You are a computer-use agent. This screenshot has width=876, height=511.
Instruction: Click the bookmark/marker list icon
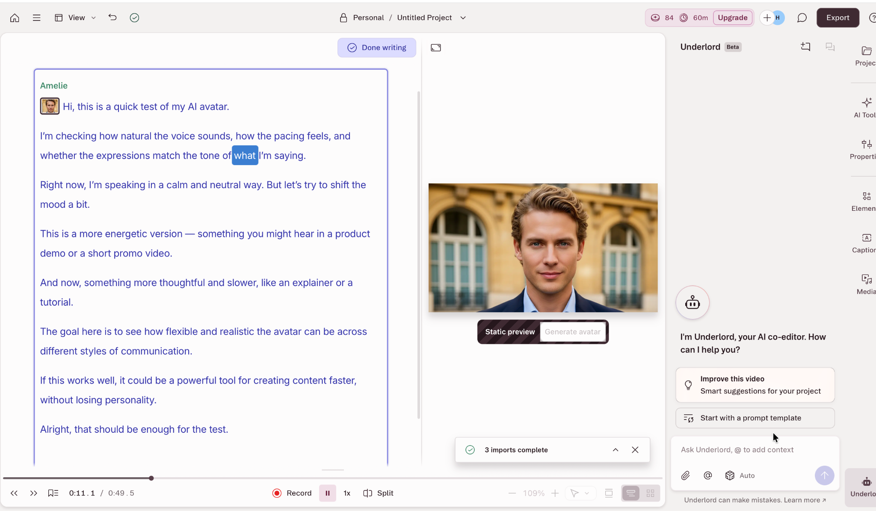pyautogui.click(x=53, y=493)
